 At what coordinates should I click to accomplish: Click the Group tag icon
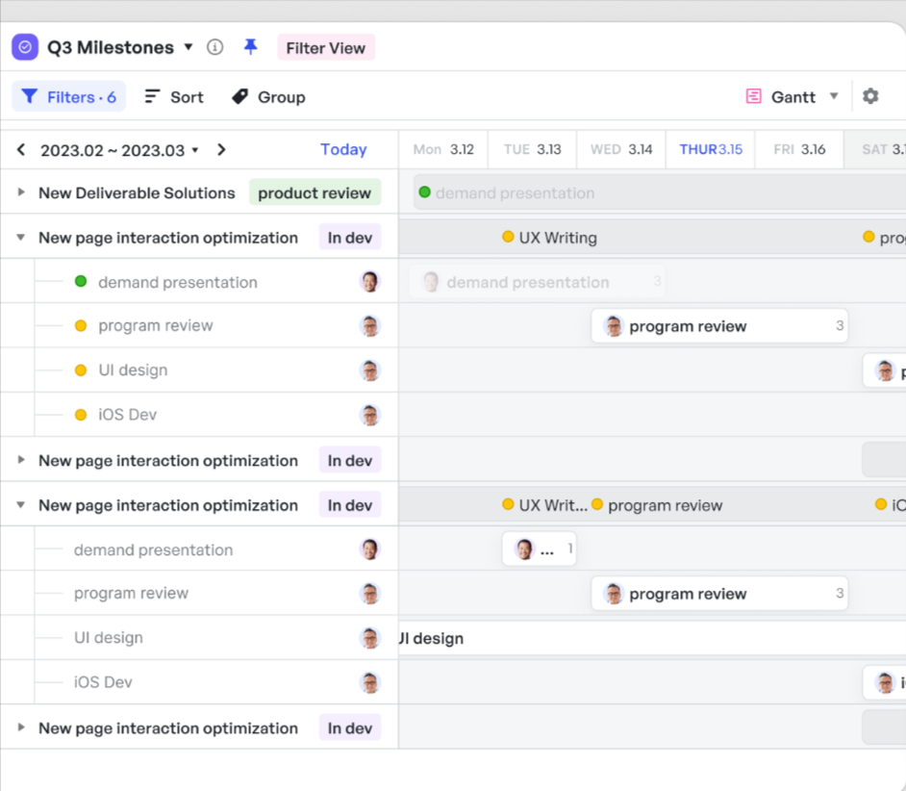240,97
